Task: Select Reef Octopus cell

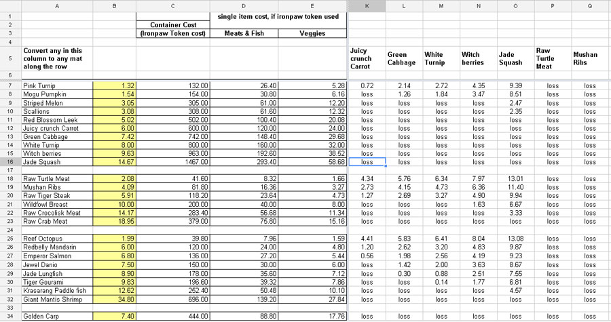Action: (57, 239)
